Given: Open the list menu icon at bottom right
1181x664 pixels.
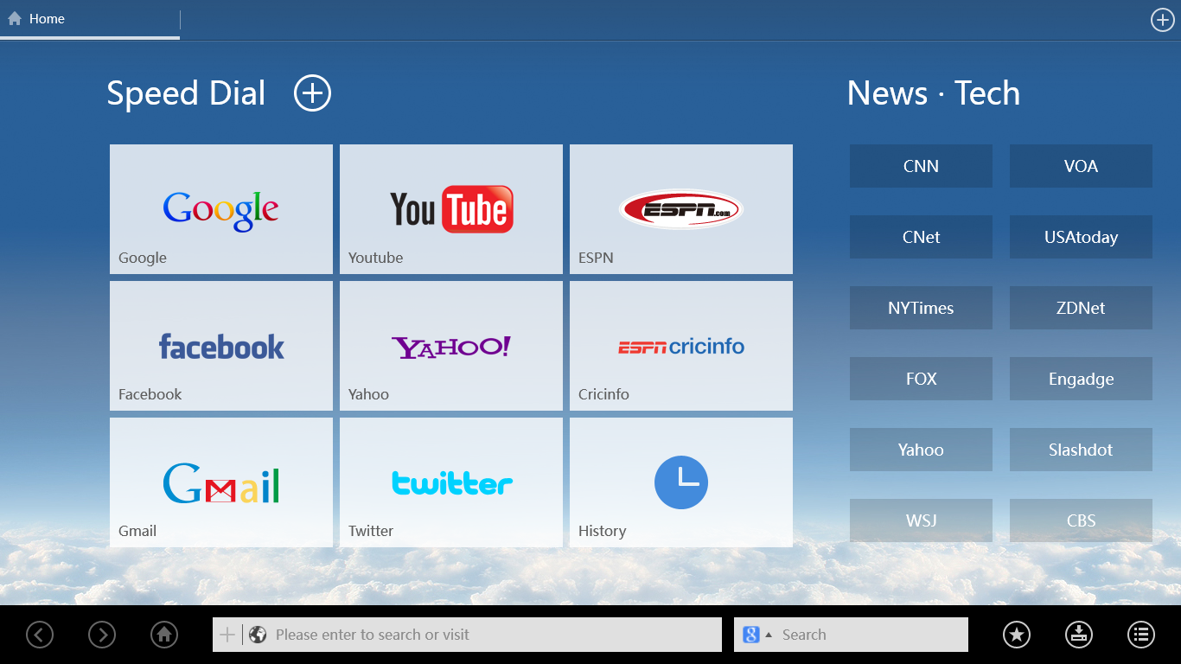Looking at the screenshot, I should pos(1141,635).
